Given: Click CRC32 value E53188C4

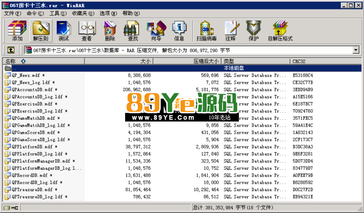Looking at the screenshot, I should coord(303,75).
